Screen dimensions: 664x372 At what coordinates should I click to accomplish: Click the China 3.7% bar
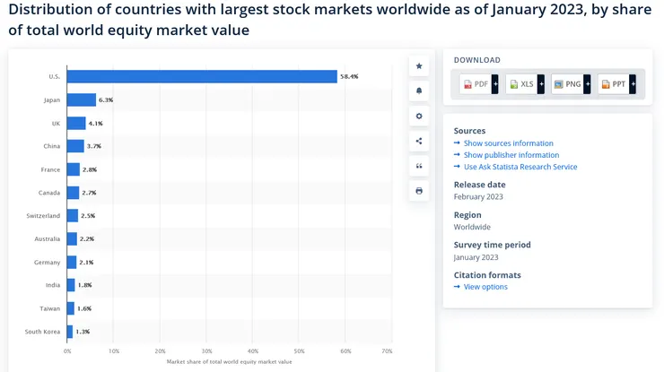tap(75, 146)
